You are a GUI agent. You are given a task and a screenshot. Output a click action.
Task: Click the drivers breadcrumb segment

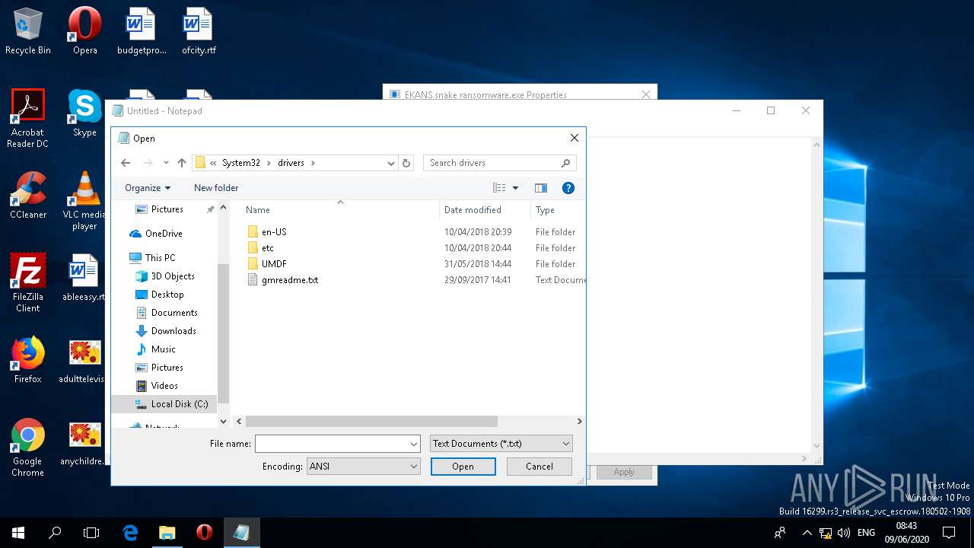[291, 163]
